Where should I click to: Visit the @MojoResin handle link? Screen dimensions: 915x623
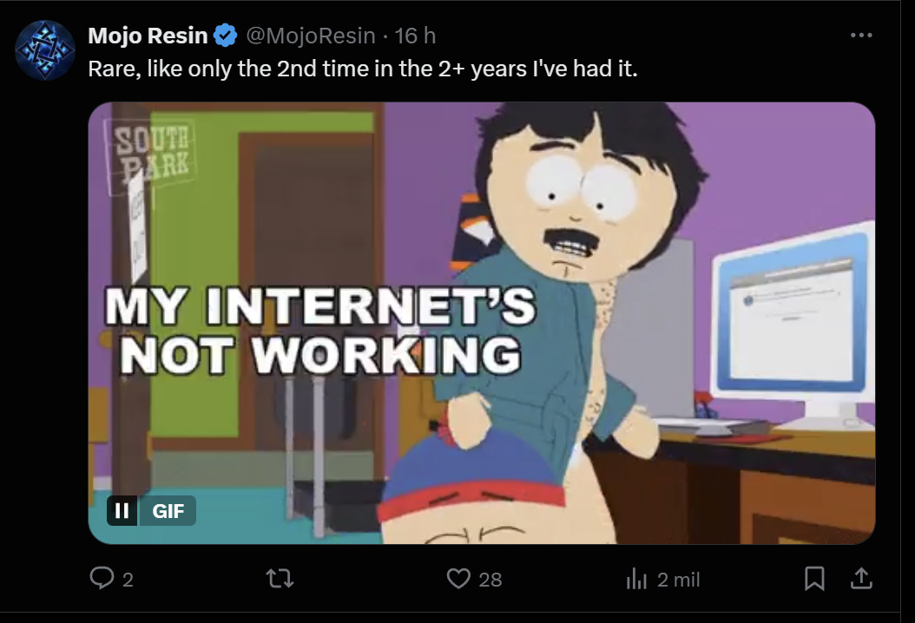point(311,36)
